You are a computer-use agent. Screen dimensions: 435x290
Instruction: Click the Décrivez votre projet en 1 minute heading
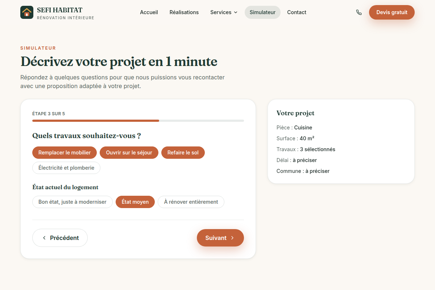pos(119,62)
